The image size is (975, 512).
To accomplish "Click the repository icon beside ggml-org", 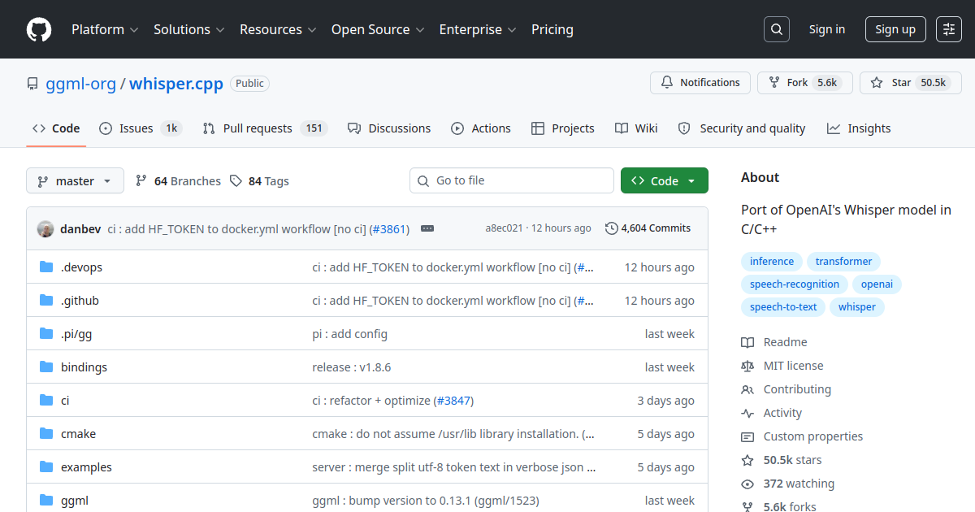I will pos(32,84).
